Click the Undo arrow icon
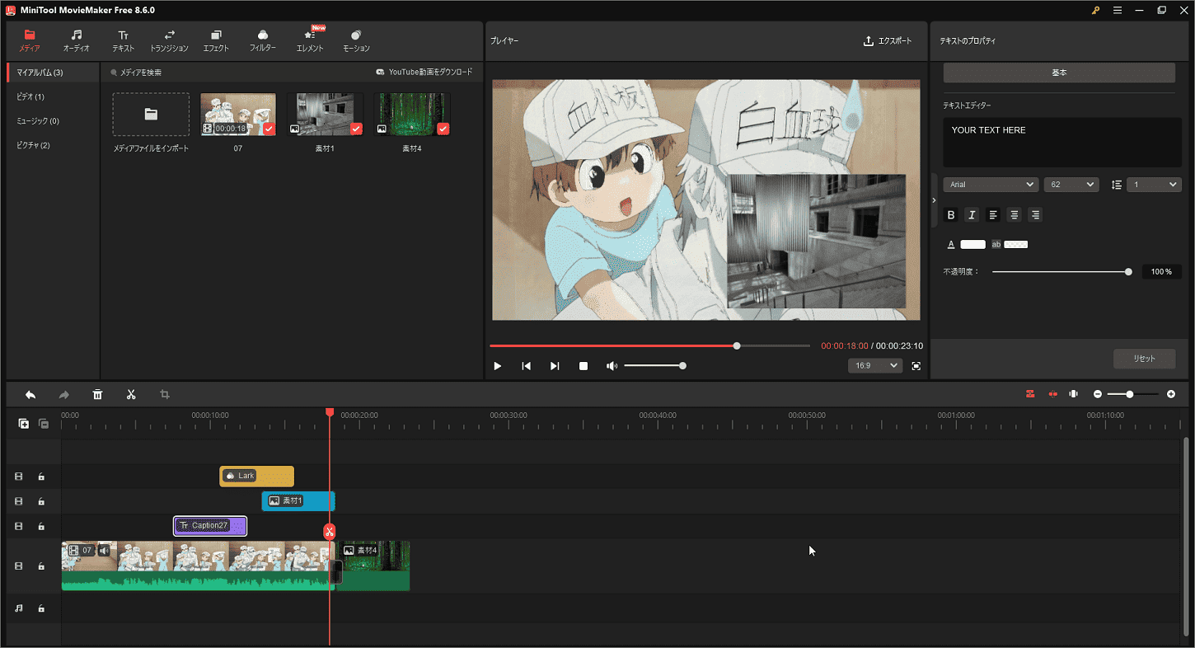The image size is (1195, 648). 30,394
